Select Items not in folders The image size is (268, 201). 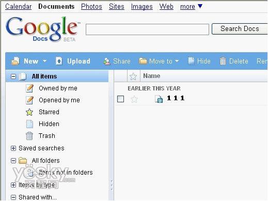pos(66,173)
